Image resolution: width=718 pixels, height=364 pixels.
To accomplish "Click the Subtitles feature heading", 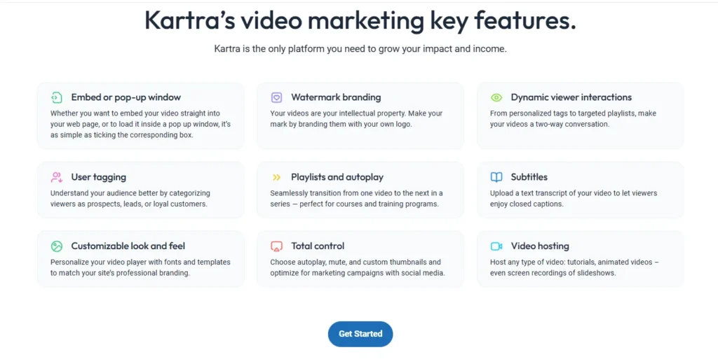I will point(529,178).
